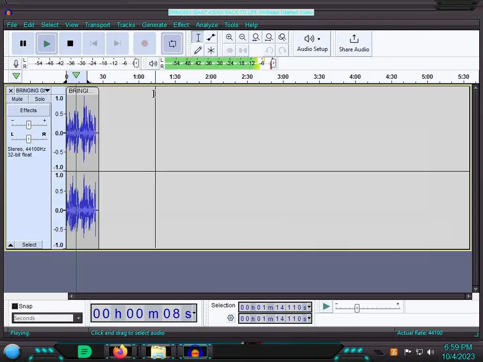The image size is (483, 362).
Task: Adjust the playback level slider knob
Action: click(273, 64)
